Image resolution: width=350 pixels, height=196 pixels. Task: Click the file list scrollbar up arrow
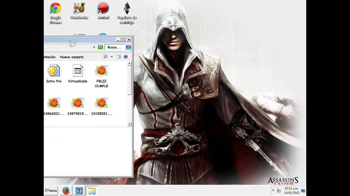[x=130, y=64]
